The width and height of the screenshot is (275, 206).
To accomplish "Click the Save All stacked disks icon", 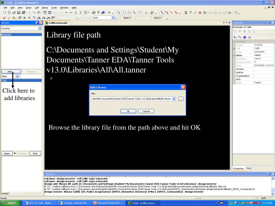I will (23, 13).
